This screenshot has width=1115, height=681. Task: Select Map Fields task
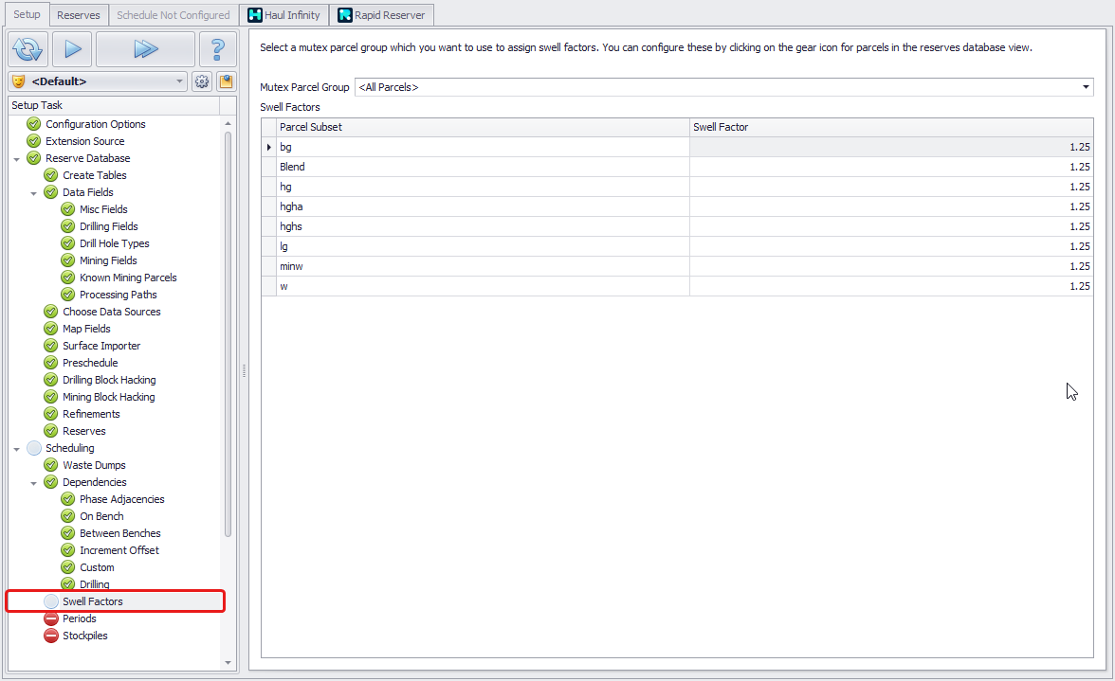pos(86,329)
